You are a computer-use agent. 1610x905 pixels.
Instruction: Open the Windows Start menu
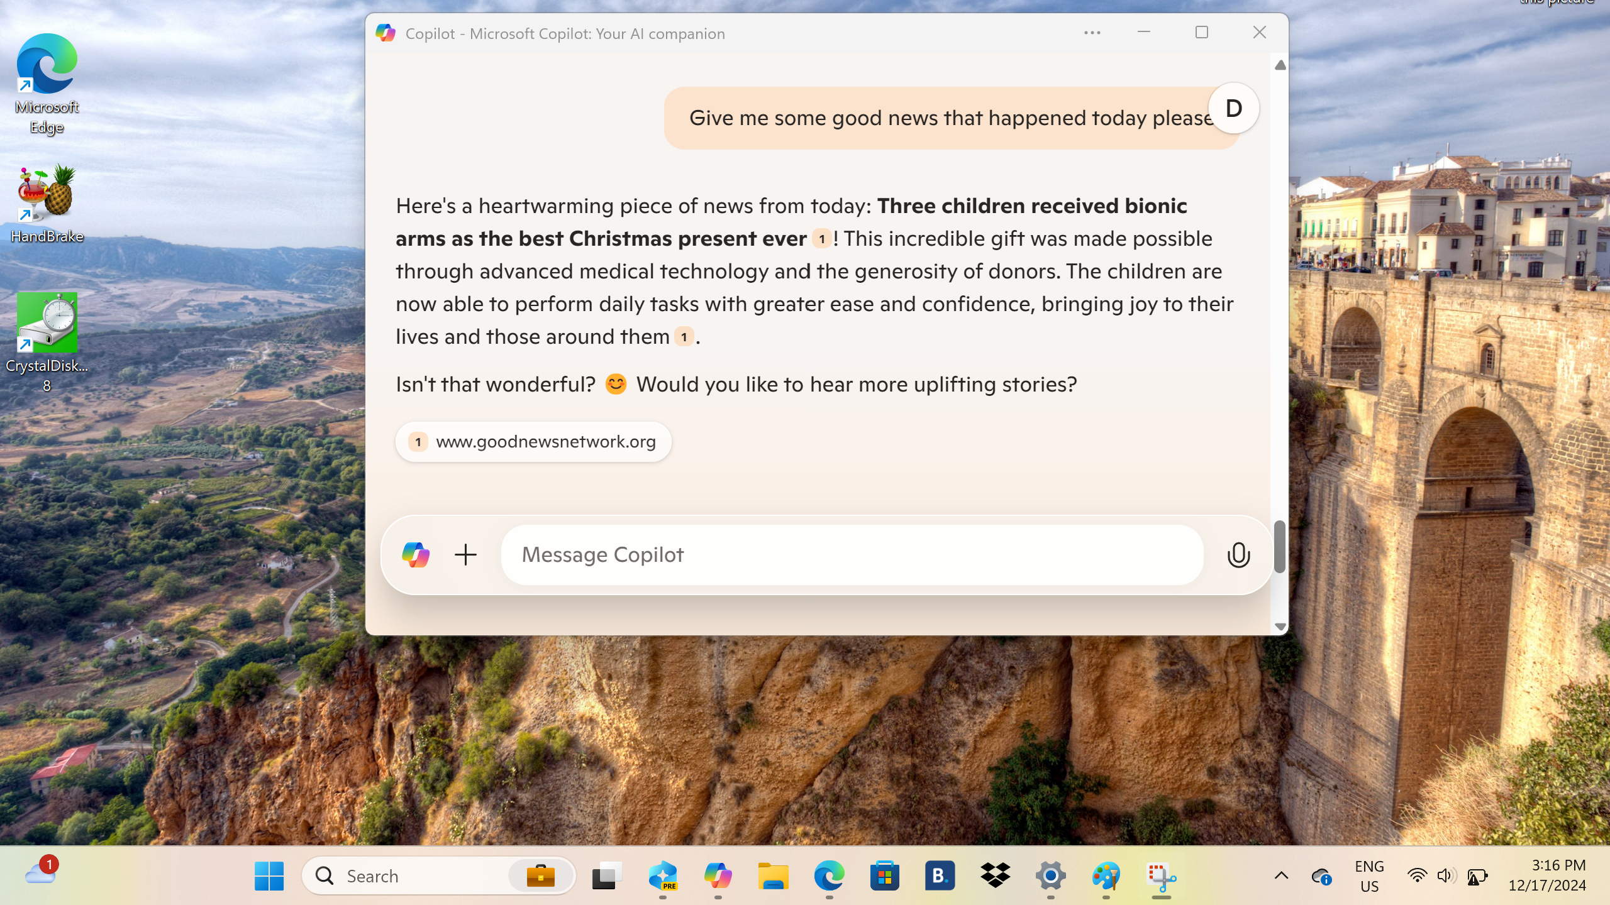[269, 875]
